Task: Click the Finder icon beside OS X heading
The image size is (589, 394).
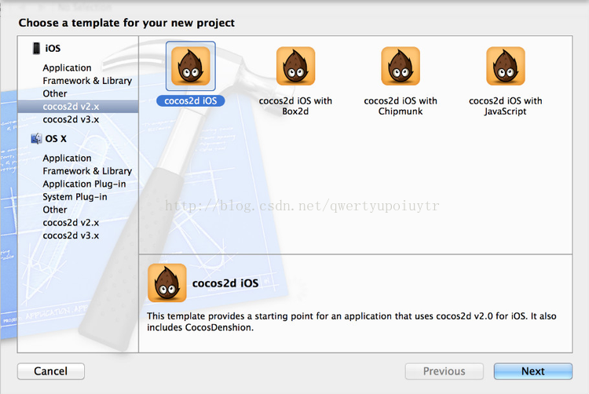Action: [x=36, y=138]
